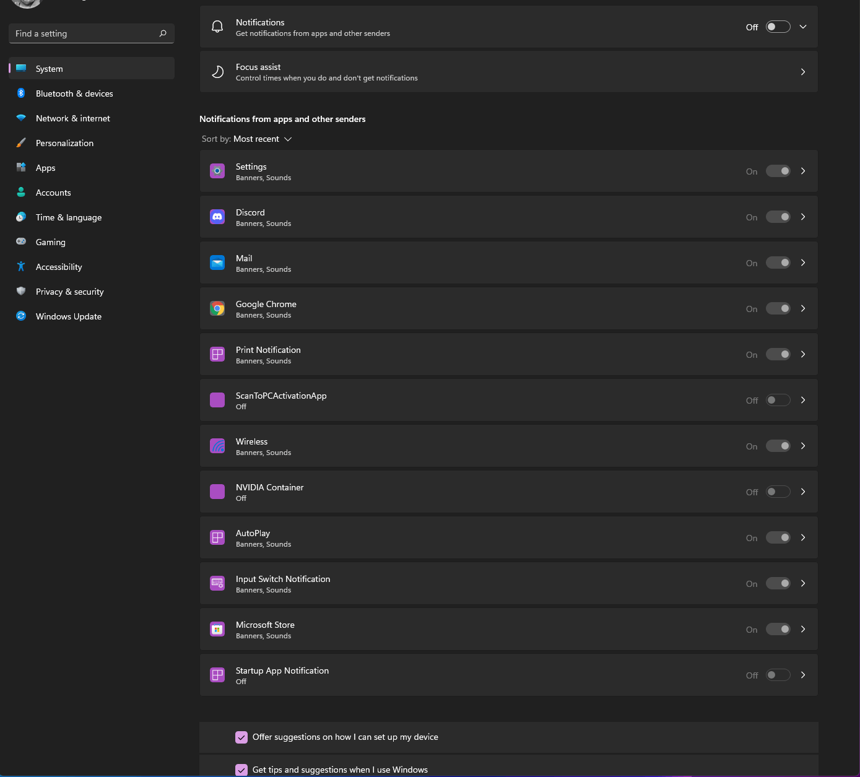860x777 pixels.
Task: Toggle Mail notifications switch
Action: 778,263
